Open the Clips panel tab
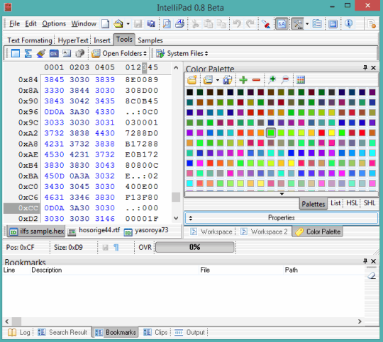Screen dimensions: 383x342 point(155,332)
